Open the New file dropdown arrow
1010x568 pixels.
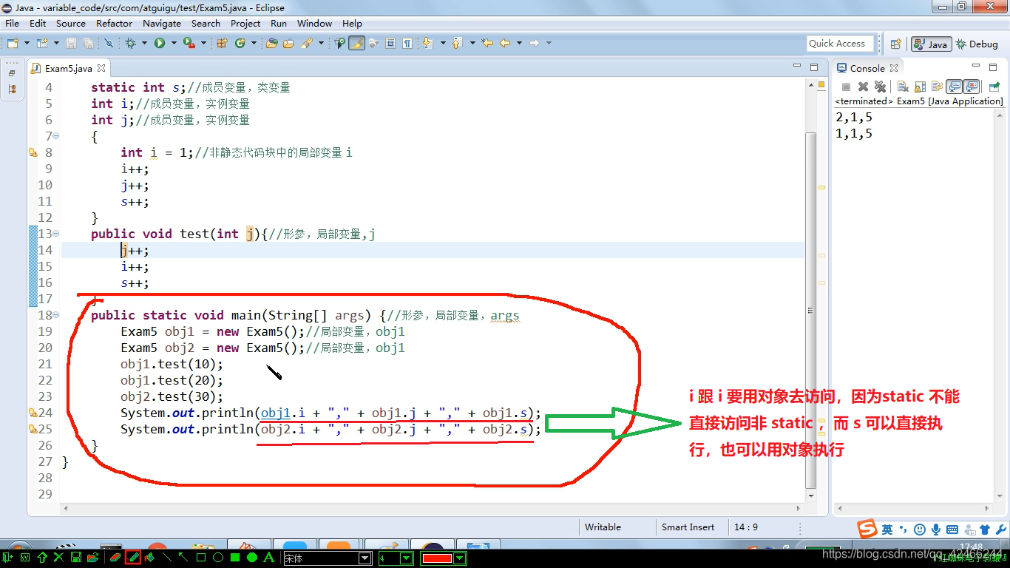coord(27,44)
